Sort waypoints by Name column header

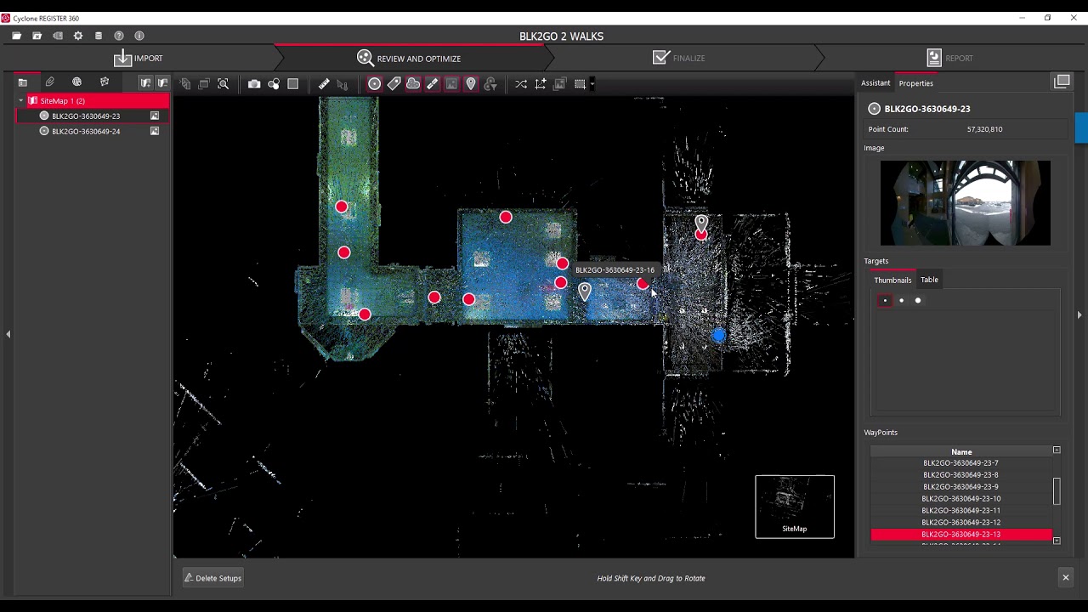[x=961, y=452]
